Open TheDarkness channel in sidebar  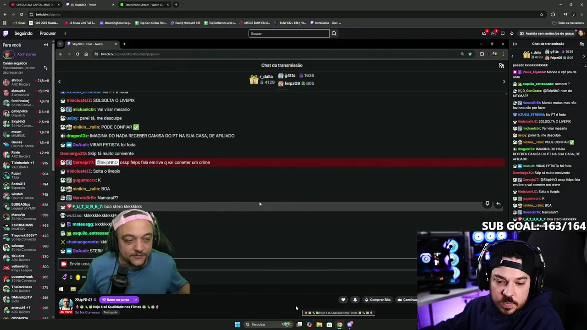click(26, 289)
